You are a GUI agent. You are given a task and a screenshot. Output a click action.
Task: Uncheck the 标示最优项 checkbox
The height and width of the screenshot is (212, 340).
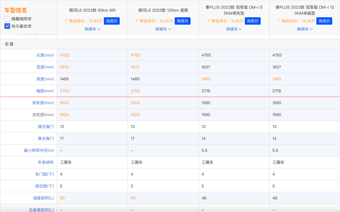(7, 26)
